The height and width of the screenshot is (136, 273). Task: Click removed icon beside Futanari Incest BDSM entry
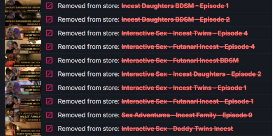(x=49, y=60)
